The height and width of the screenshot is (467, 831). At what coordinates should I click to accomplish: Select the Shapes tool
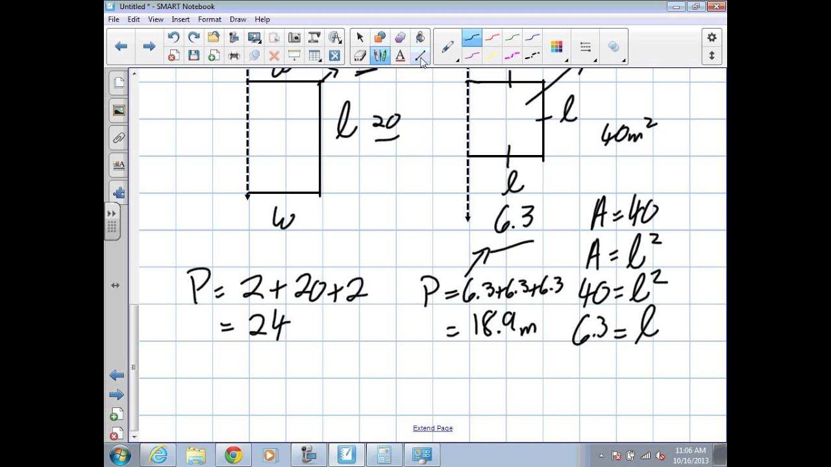click(380, 38)
